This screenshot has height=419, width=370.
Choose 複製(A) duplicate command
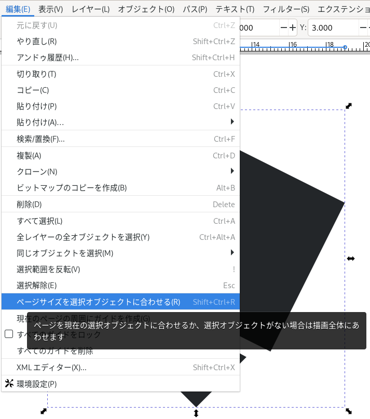120,156
